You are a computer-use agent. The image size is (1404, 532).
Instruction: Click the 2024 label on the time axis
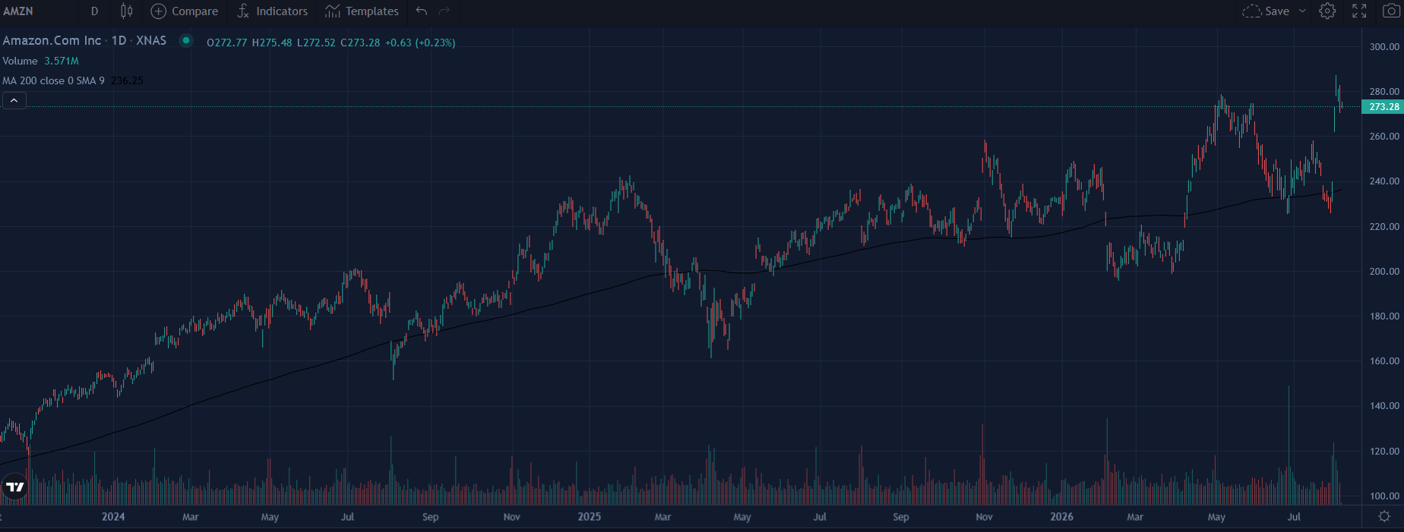click(x=113, y=517)
